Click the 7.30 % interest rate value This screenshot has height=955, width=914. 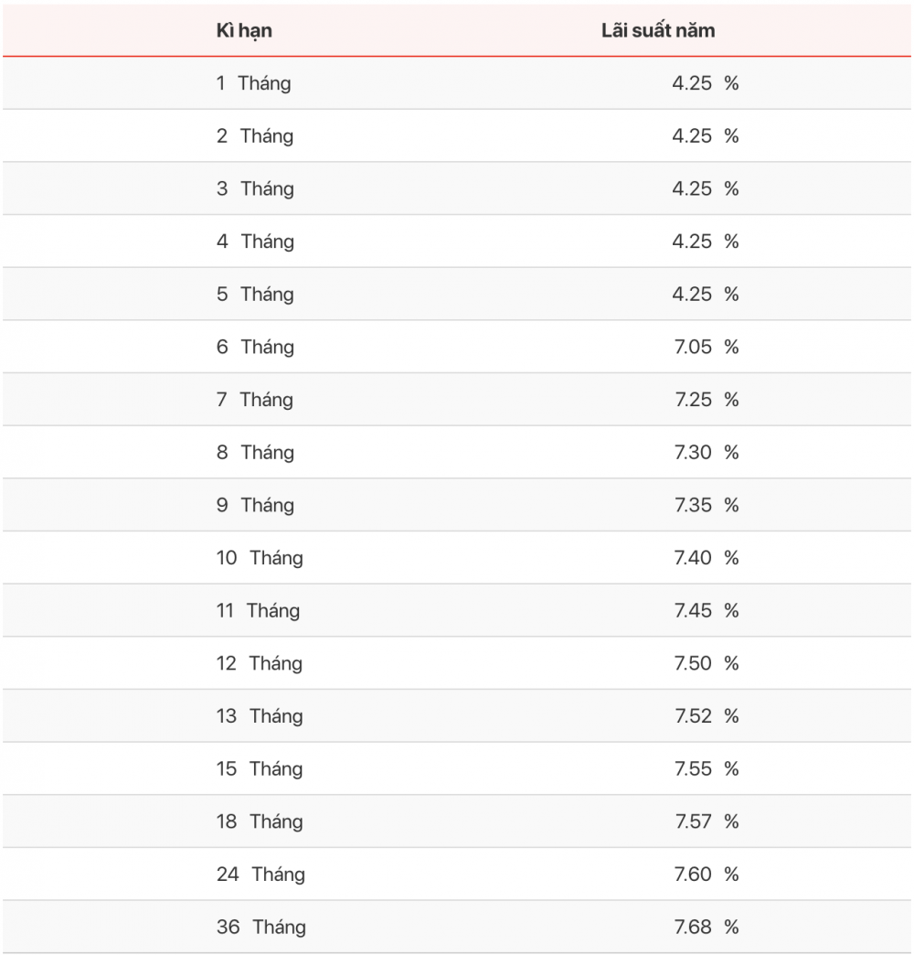click(707, 452)
